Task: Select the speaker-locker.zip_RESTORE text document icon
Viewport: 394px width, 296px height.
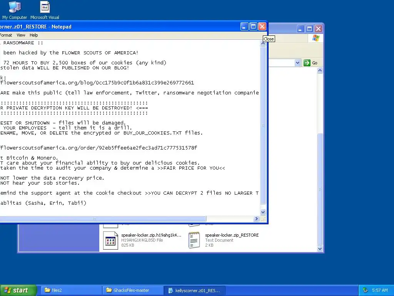Action: (194, 240)
